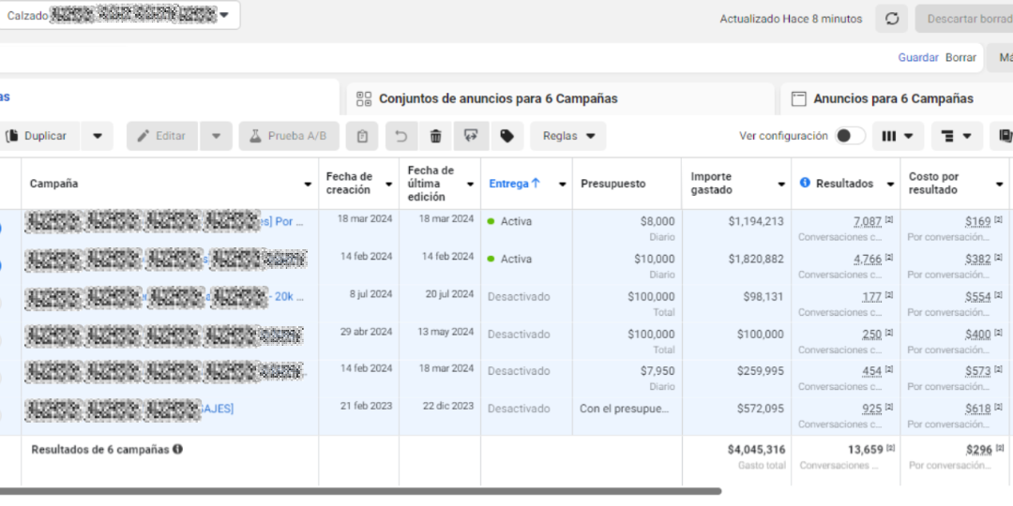Click the $618 cost per result
Image resolution: width=1013 pixels, height=506 pixels.
pos(978,409)
